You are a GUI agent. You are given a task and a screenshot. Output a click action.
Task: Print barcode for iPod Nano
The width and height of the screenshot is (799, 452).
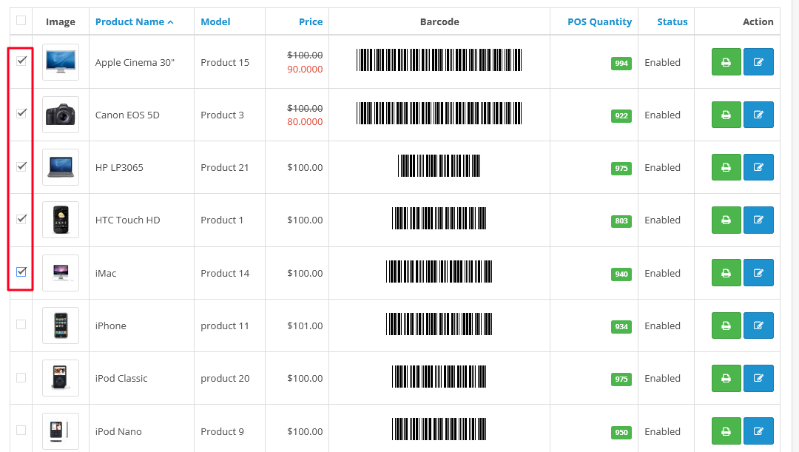726,431
